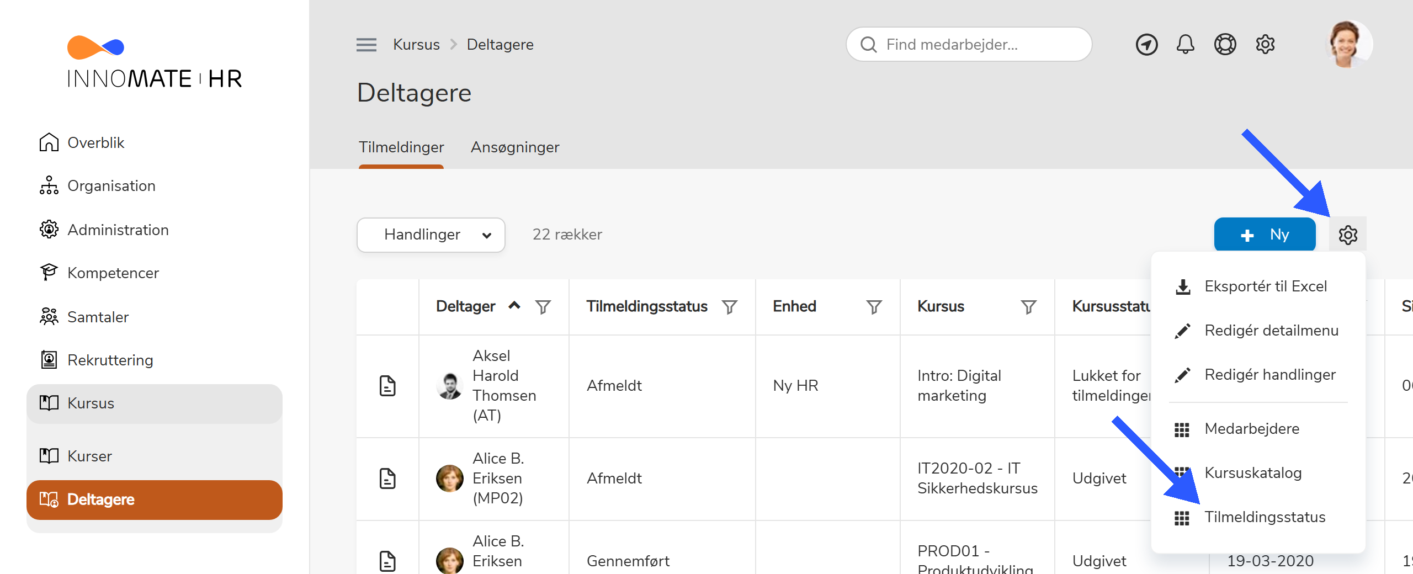Switch to the Ansøgninger tab

click(x=515, y=147)
